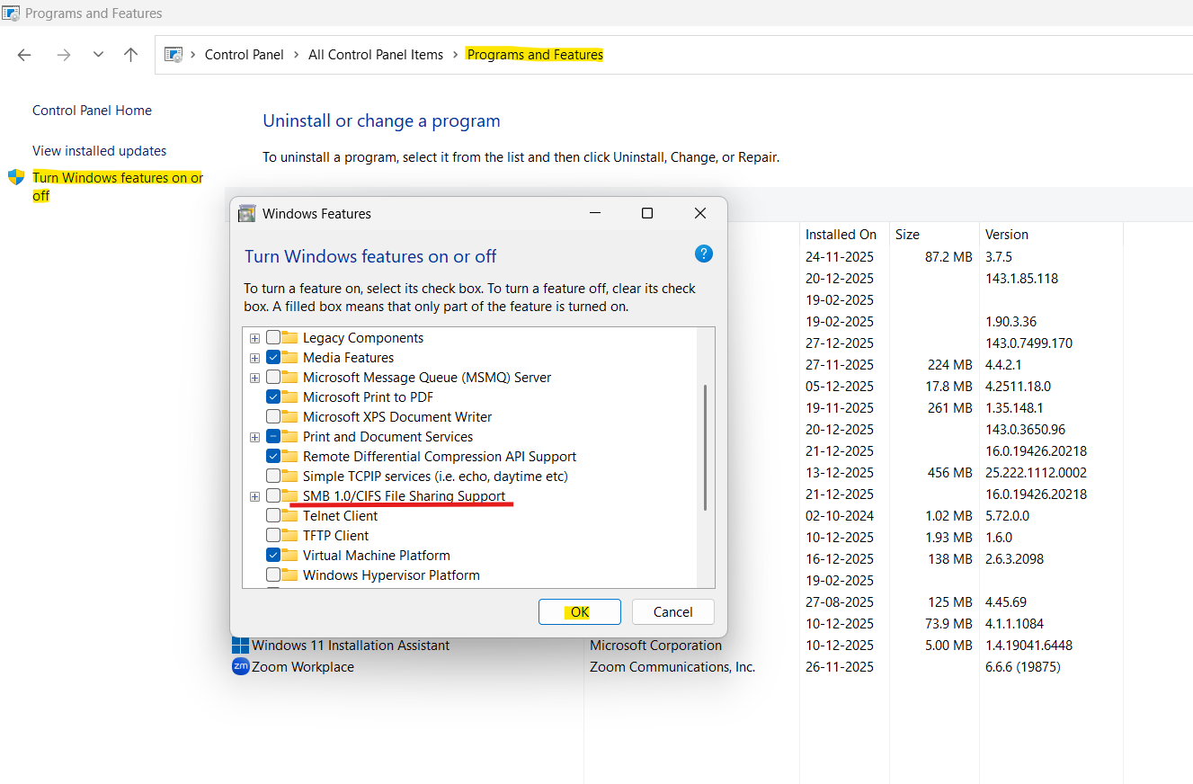Click the shield icon next to Turn Windows features
This screenshot has width=1193, height=784.
click(x=15, y=177)
